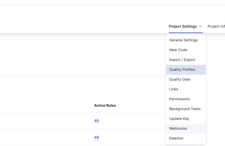Select Deletion from the menu

click(186, 139)
